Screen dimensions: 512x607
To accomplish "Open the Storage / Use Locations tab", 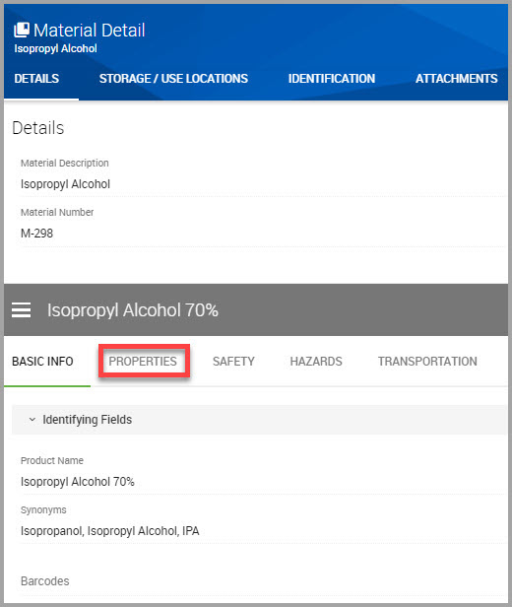I will 173,79.
